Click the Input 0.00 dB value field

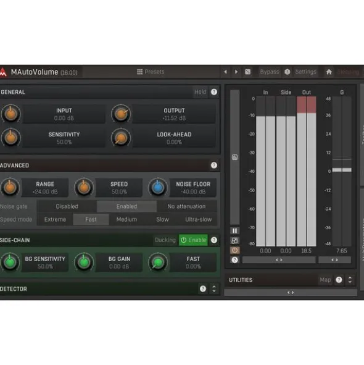click(x=64, y=114)
